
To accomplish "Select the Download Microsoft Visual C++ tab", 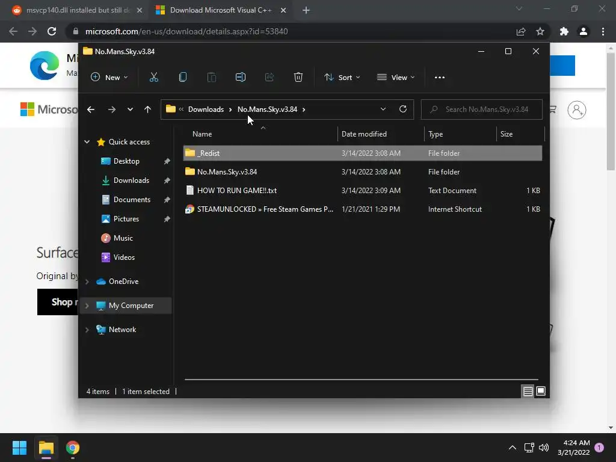I will 220,10.
